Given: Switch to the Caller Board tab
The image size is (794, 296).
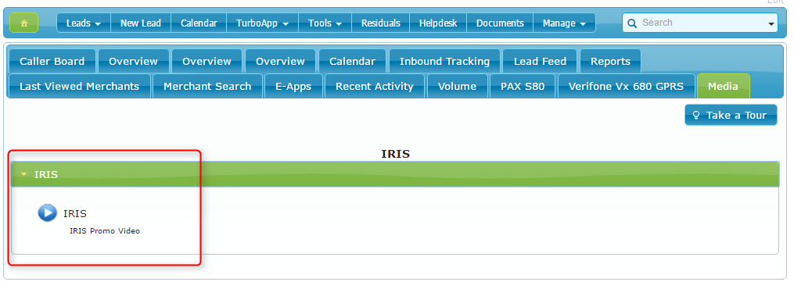Looking at the screenshot, I should (x=52, y=61).
